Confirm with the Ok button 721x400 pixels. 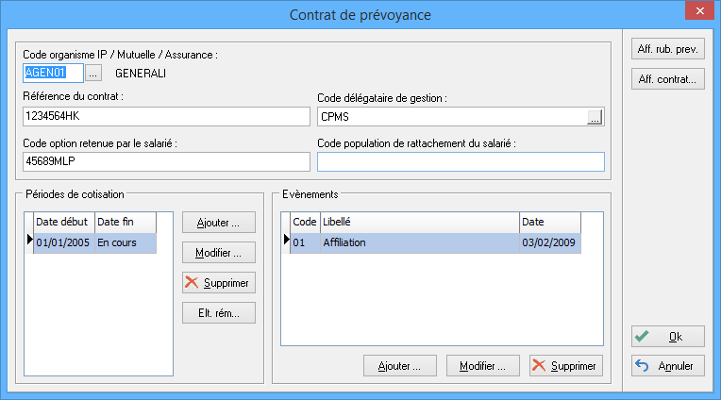point(668,336)
